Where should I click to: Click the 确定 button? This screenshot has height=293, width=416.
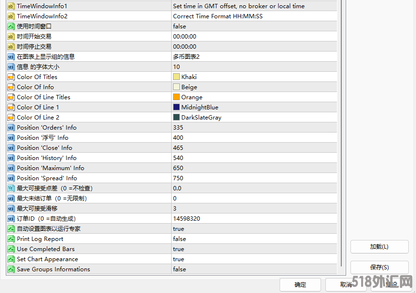point(300,285)
